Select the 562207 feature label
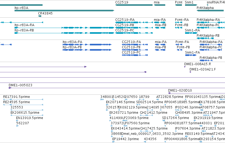 click(x=22, y=123)
